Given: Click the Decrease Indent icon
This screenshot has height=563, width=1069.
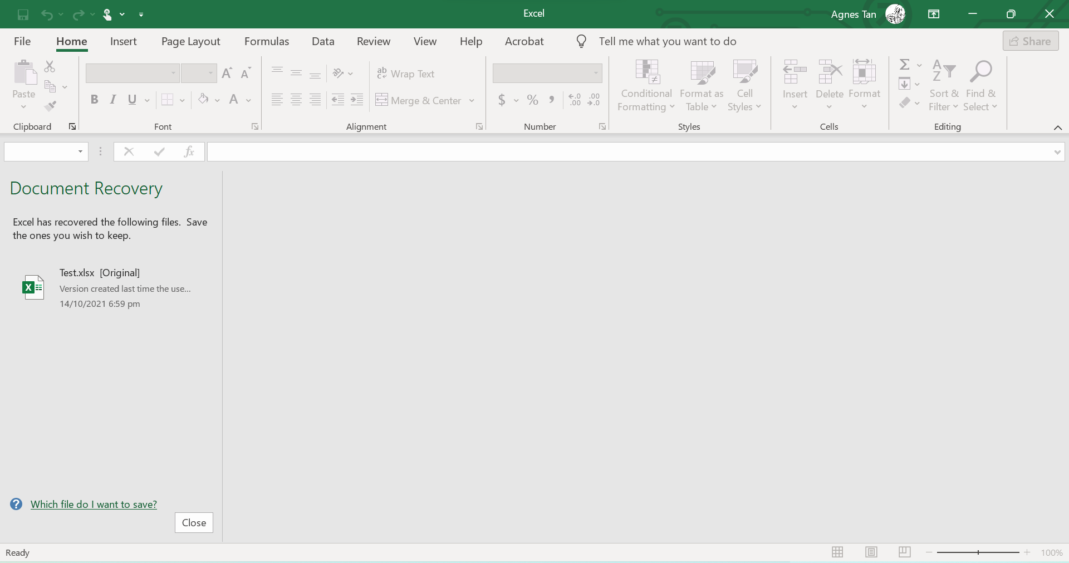Looking at the screenshot, I should (338, 100).
